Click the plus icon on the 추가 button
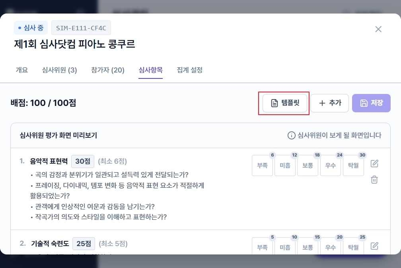The width and height of the screenshot is (401, 268). [x=322, y=103]
